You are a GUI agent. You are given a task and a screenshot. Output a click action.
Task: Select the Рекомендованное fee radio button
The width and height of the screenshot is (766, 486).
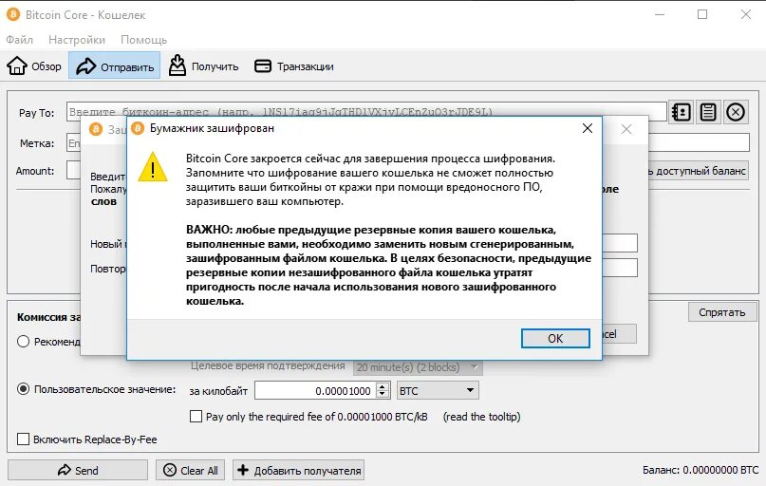[23, 342]
